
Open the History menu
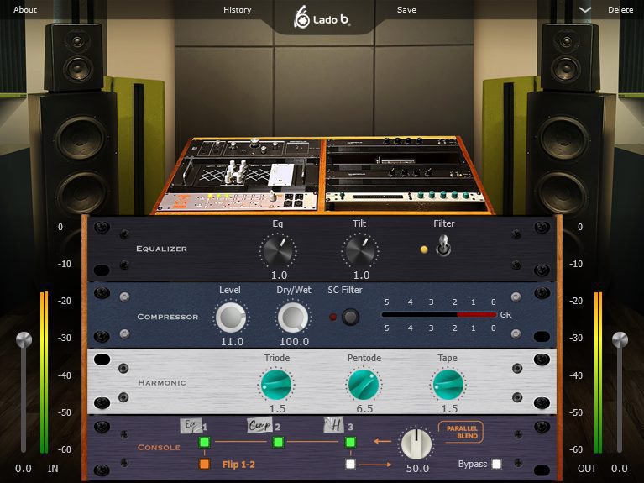point(238,10)
